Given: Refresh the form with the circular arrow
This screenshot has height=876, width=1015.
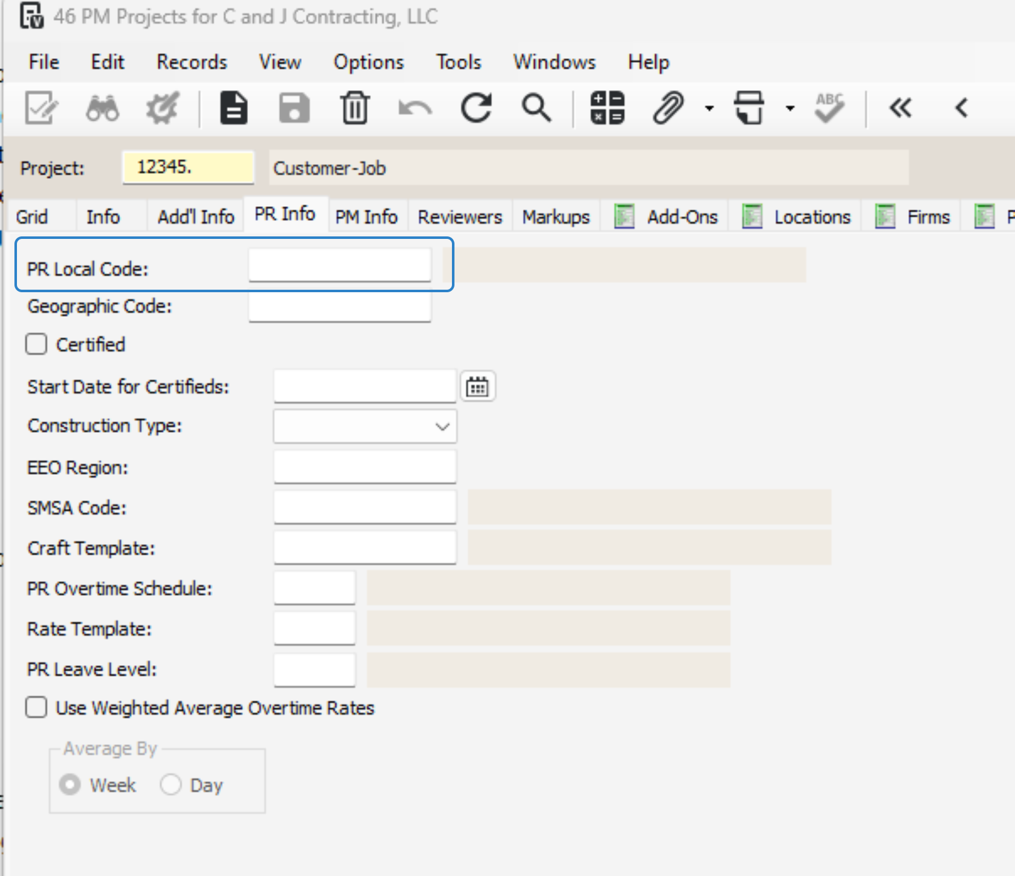Looking at the screenshot, I should click(x=476, y=108).
